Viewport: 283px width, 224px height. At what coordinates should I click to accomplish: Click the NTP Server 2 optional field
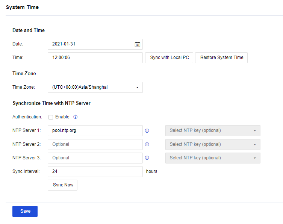point(95,144)
